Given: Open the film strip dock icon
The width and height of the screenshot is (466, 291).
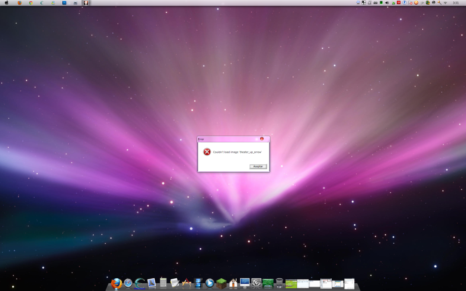Looking at the screenshot, I should coord(198,283).
